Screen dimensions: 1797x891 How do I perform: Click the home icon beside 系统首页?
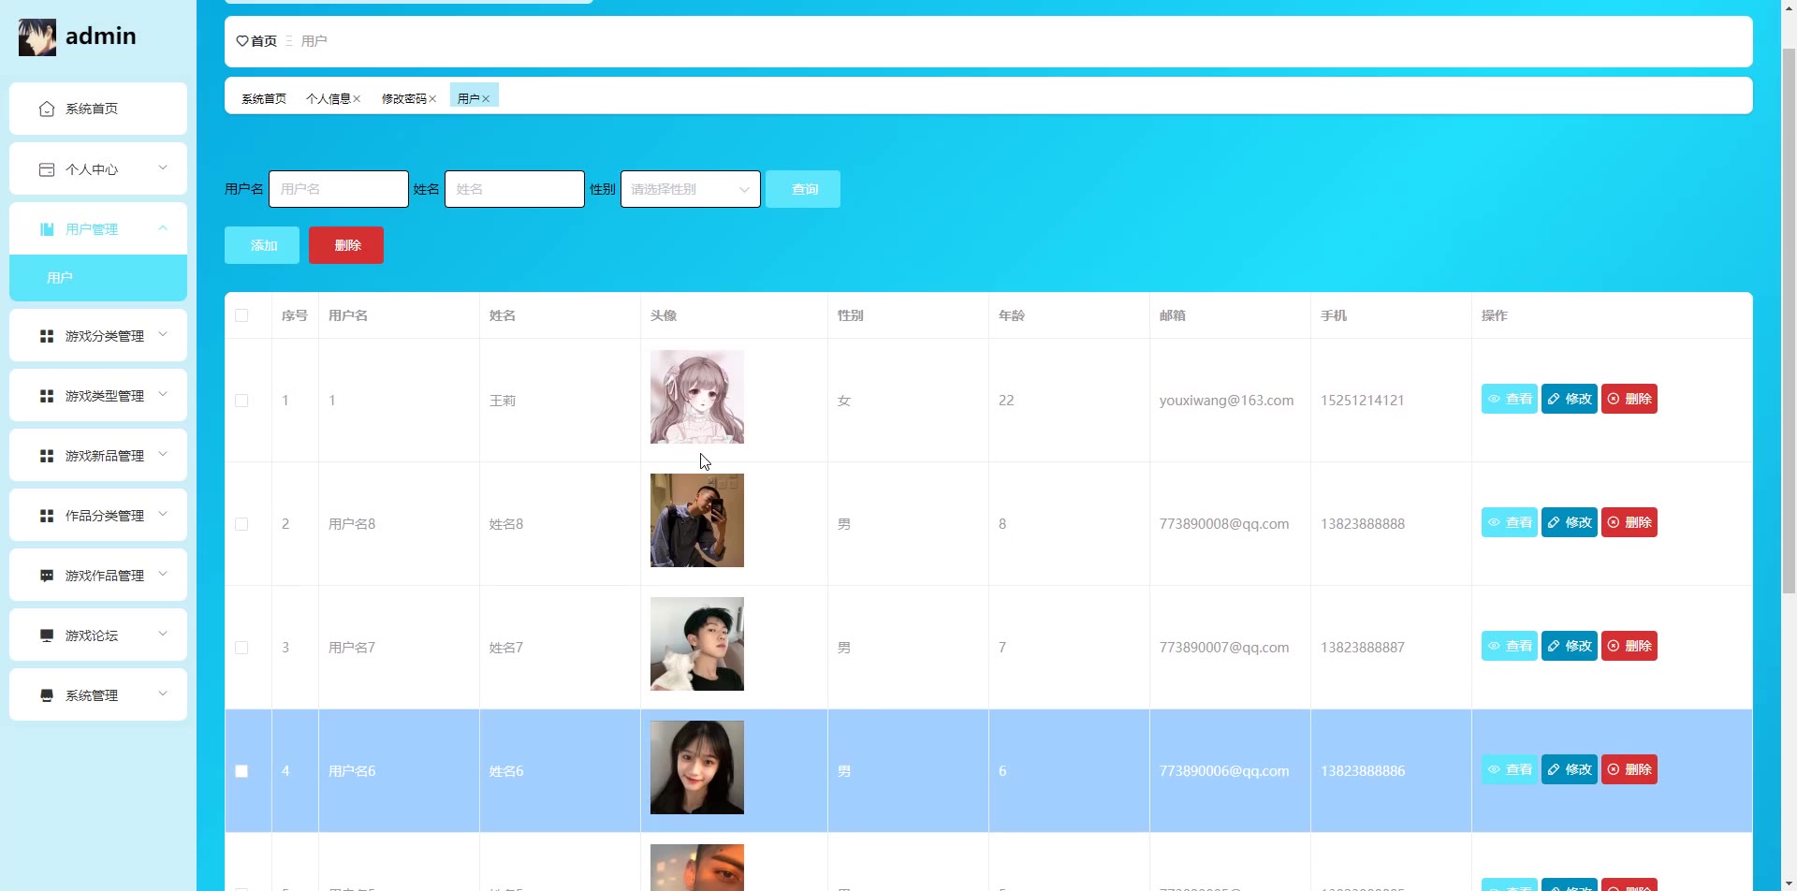(x=47, y=110)
